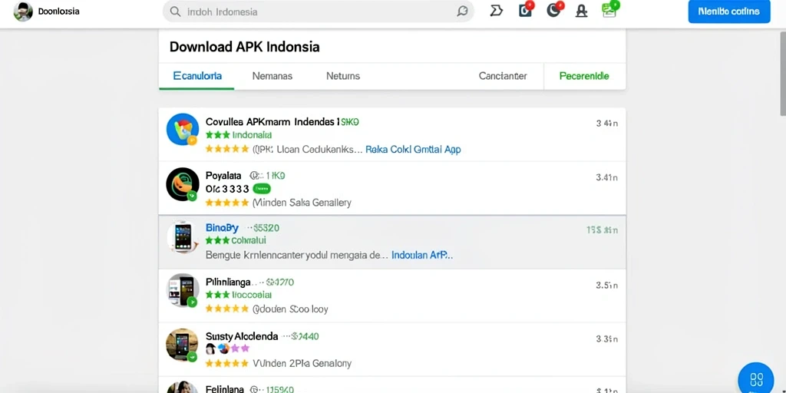Click the magnifier icon in search bar

175,12
